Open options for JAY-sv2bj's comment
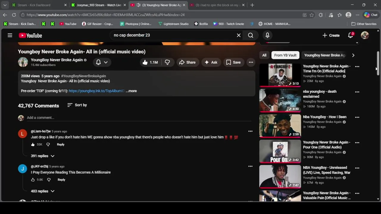The image size is (381, 214). click(250, 166)
